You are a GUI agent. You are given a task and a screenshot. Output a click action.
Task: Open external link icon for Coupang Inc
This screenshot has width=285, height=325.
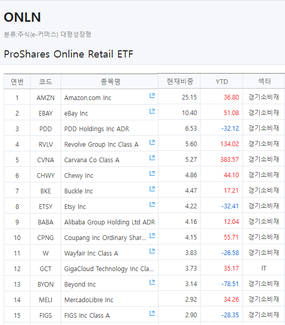[152, 235]
